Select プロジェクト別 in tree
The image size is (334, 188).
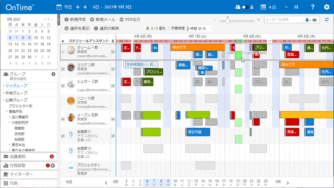(x=20, y=106)
